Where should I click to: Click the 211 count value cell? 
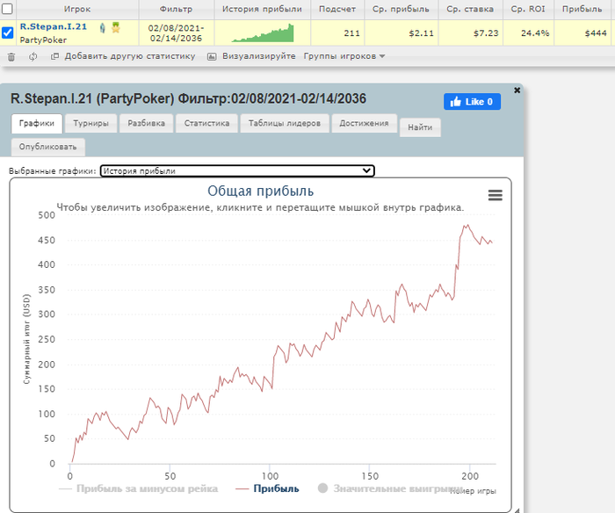tap(337, 33)
